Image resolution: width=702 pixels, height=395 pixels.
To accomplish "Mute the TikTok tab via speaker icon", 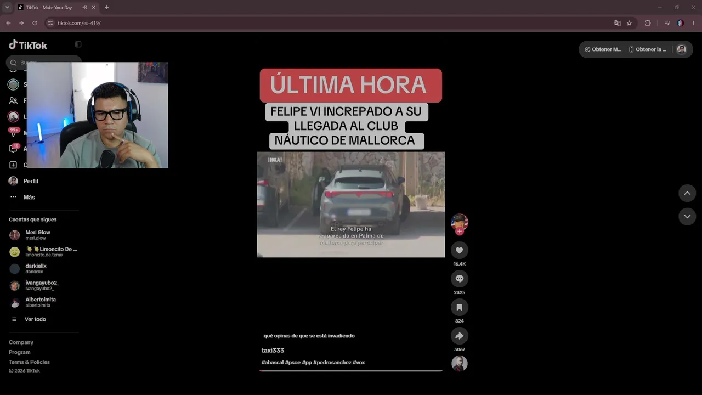I will (85, 8).
